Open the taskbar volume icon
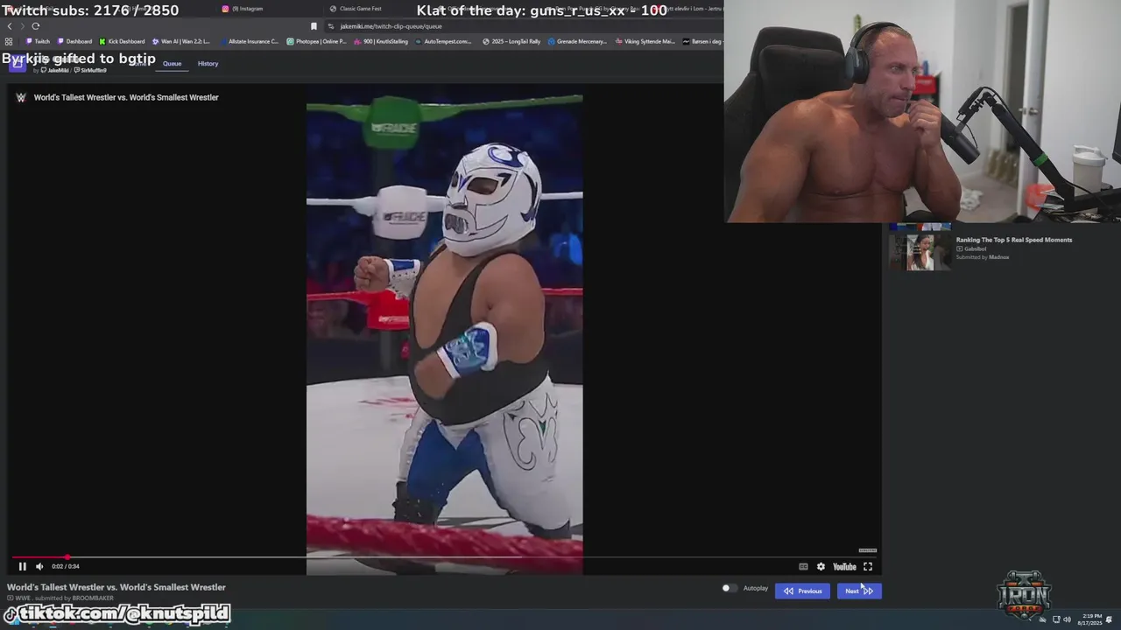 [1067, 619]
